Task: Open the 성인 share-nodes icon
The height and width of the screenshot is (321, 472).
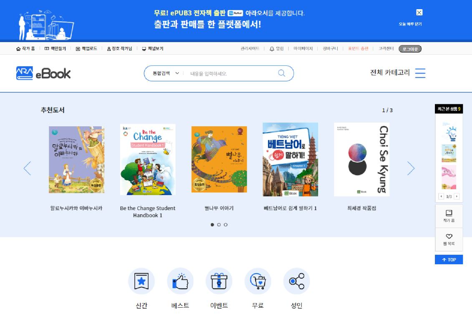Action: [296, 281]
